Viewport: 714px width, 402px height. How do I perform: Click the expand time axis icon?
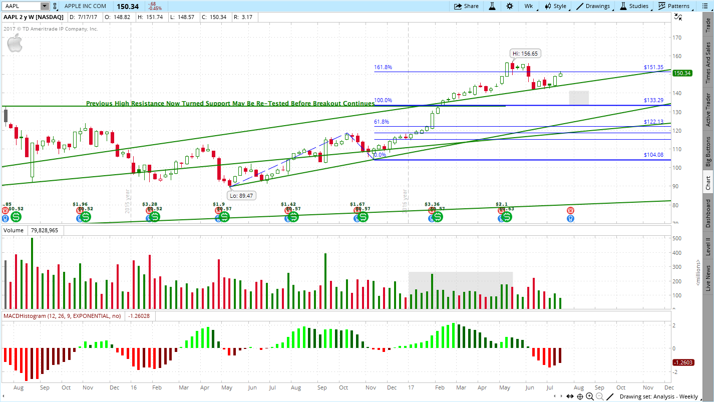coord(570,396)
